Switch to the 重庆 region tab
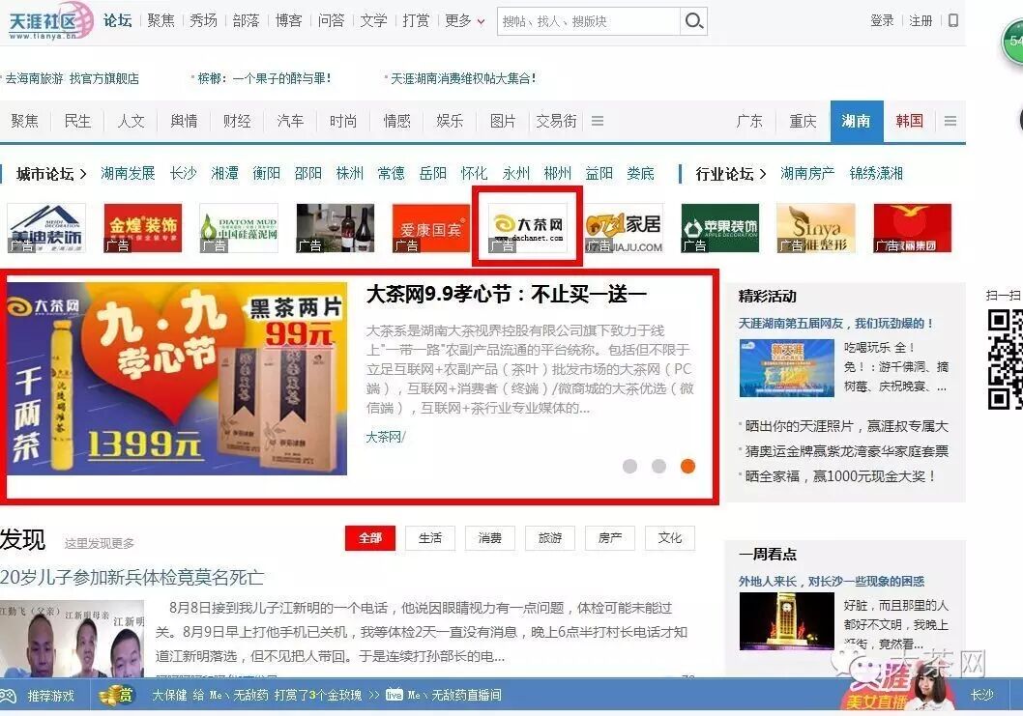Screen dimensions: 1023x716 click(803, 122)
